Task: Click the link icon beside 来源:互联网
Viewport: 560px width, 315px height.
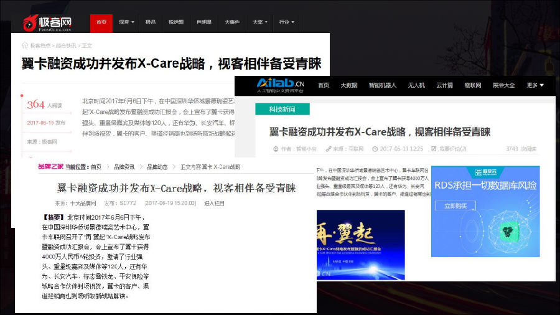Action: pyautogui.click(x=326, y=149)
